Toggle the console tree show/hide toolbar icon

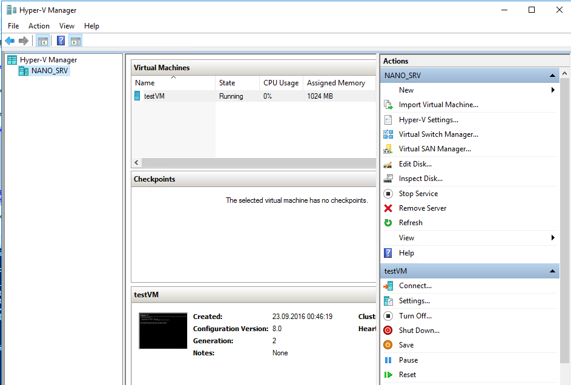43,41
